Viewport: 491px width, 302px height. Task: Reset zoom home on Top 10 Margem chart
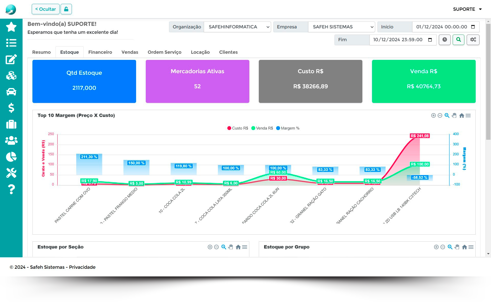pyautogui.click(x=462, y=115)
